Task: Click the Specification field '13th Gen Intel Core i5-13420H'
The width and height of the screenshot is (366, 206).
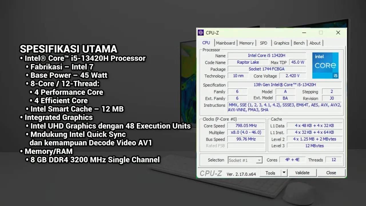Action: coord(285,85)
